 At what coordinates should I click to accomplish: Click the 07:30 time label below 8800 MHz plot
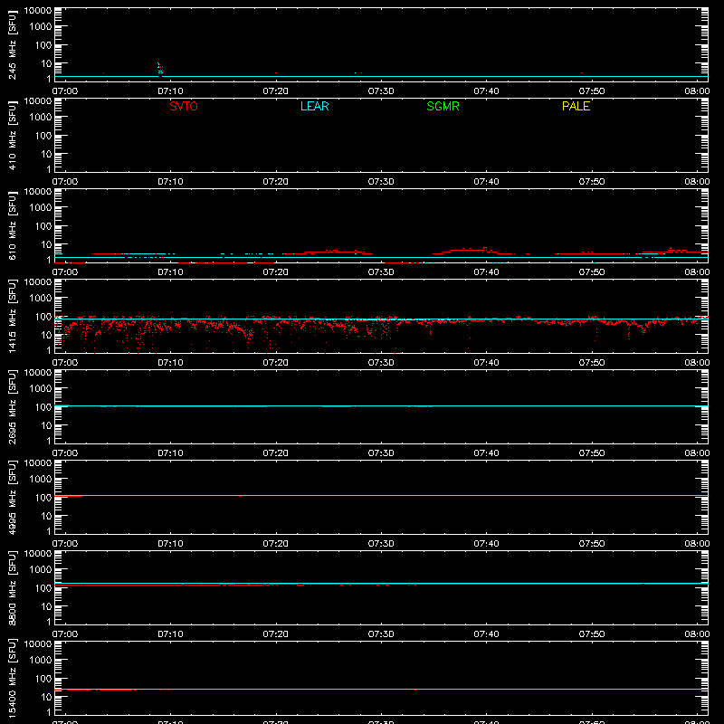pos(381,634)
